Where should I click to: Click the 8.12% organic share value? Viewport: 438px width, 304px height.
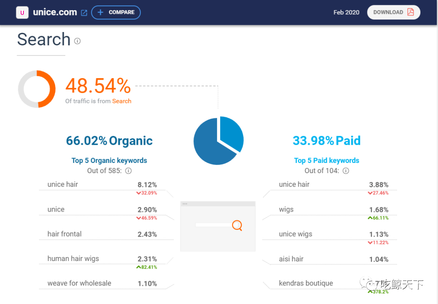click(x=147, y=185)
